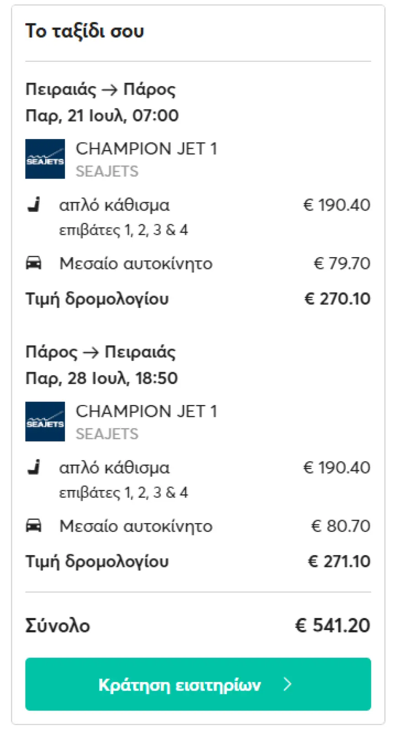Click the return route price € 271.10
The height and width of the screenshot is (746, 402).
339,562
